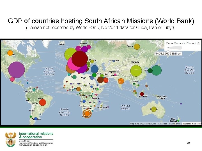Select the South Atlantic Ocean label
The image size is (202, 151).
pyautogui.click(x=65, y=112)
